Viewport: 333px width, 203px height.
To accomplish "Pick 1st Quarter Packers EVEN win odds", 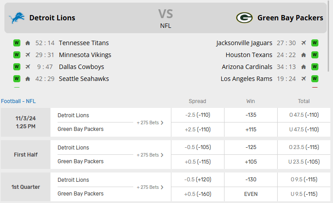I will click(x=251, y=194).
